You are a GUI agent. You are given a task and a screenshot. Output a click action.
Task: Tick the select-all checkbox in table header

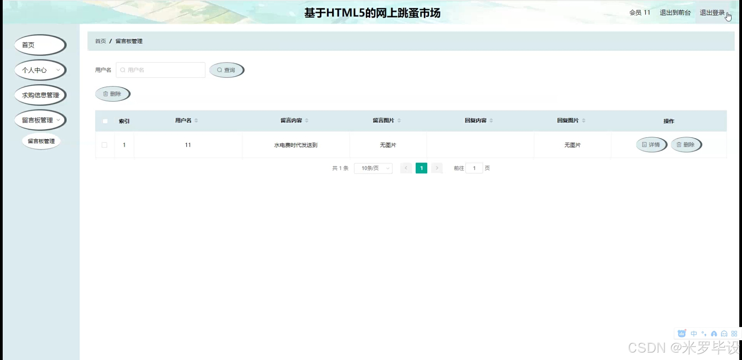[x=105, y=121]
